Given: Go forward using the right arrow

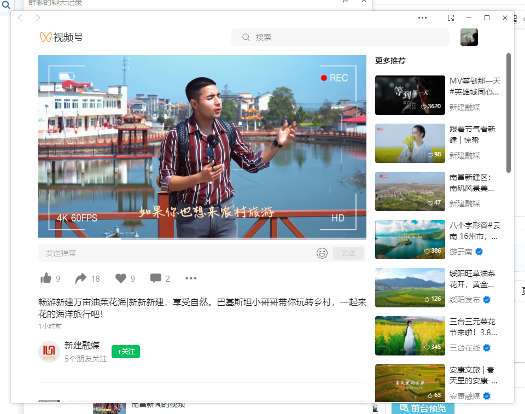Looking at the screenshot, I should coord(38,18).
